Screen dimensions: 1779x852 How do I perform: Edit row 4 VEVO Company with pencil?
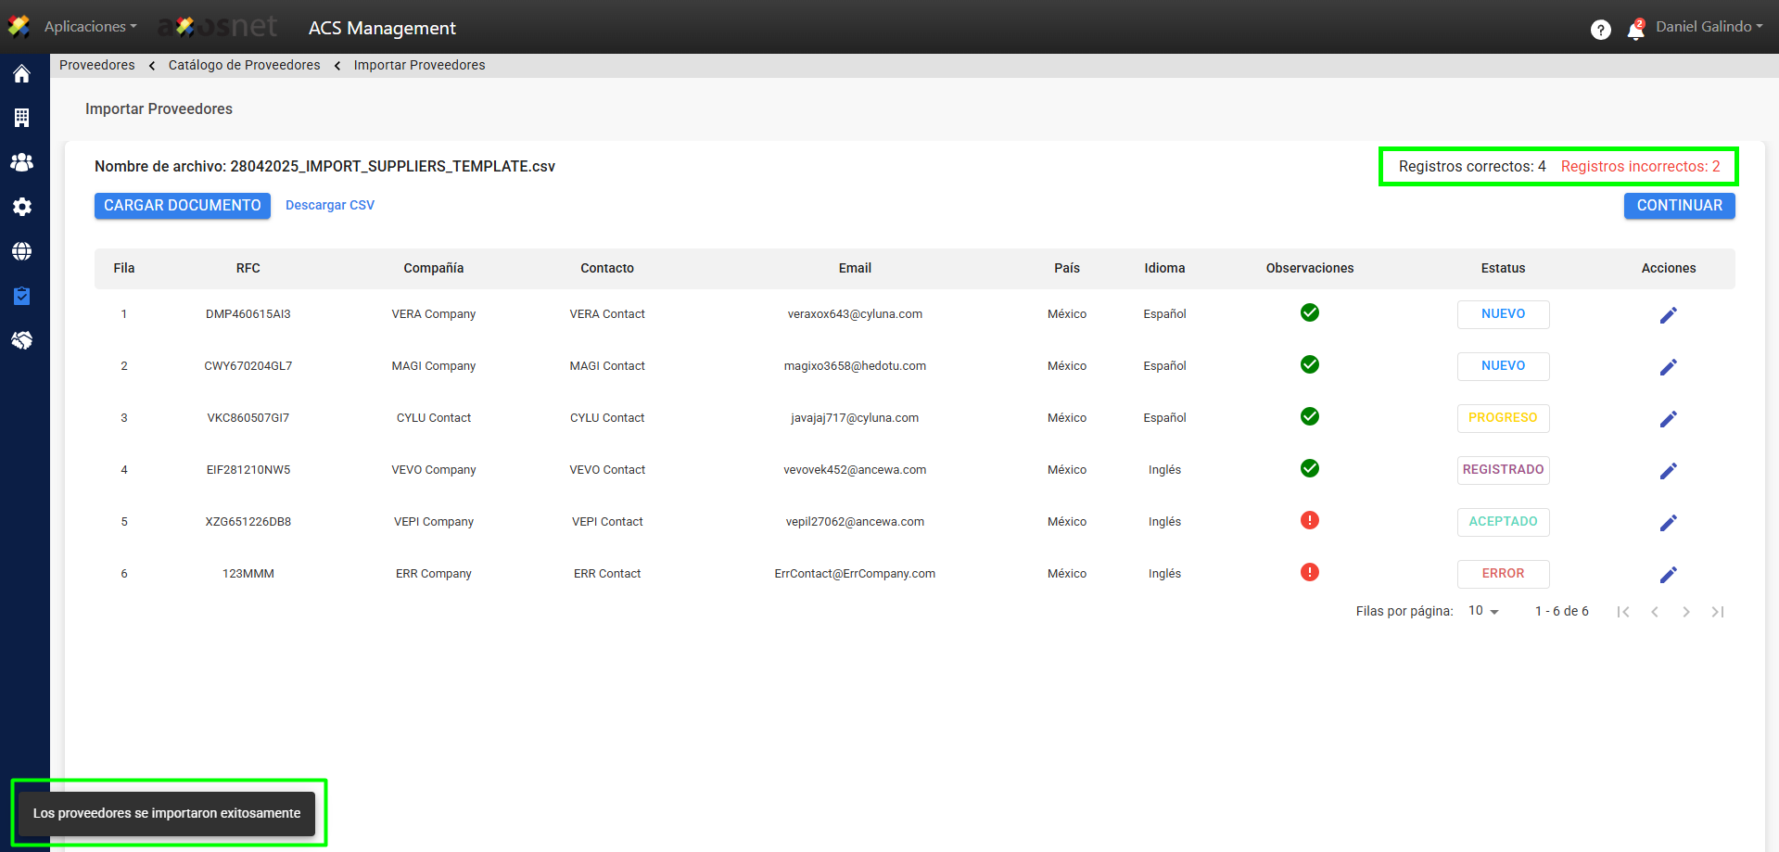[1668, 471]
